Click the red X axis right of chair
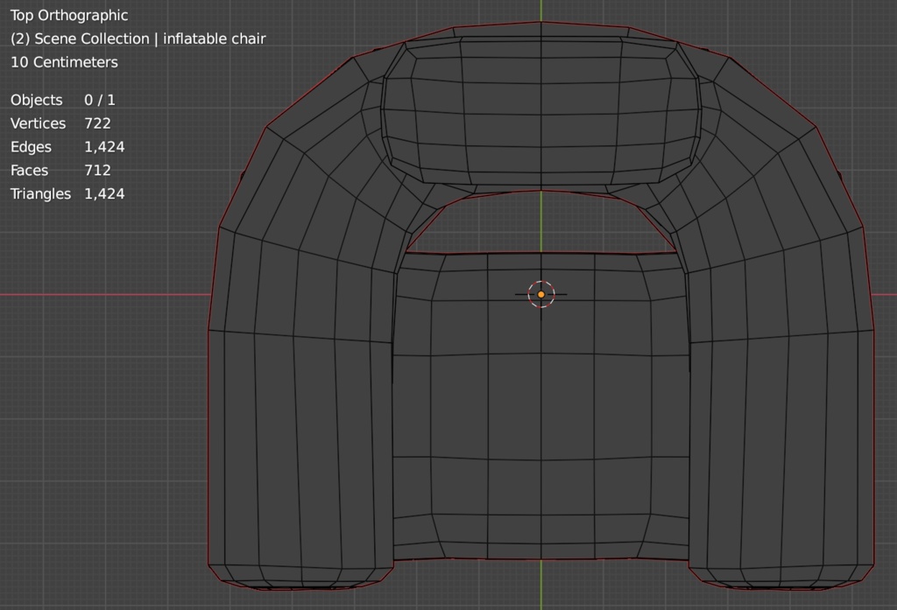 (x=885, y=294)
